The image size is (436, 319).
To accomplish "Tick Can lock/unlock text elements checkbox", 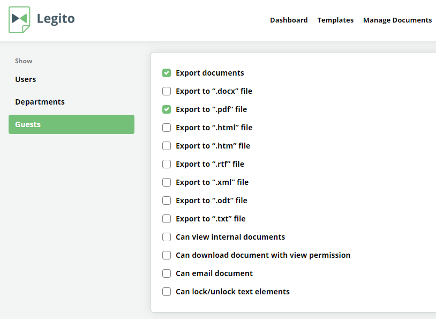I will 167,292.
